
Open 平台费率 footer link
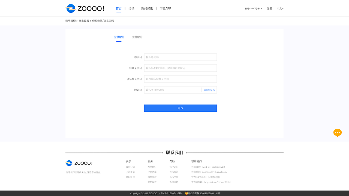click(152, 172)
